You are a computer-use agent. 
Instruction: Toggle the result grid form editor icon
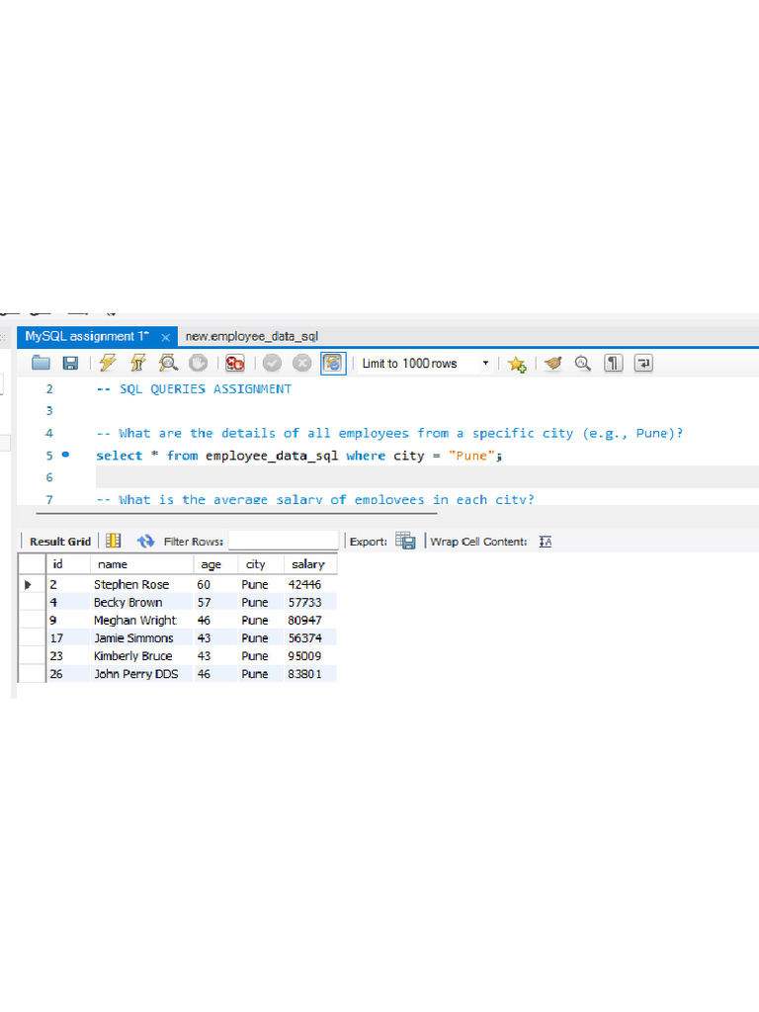click(114, 541)
